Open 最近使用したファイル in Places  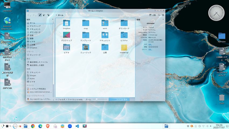pyautogui.click(x=39, y=62)
